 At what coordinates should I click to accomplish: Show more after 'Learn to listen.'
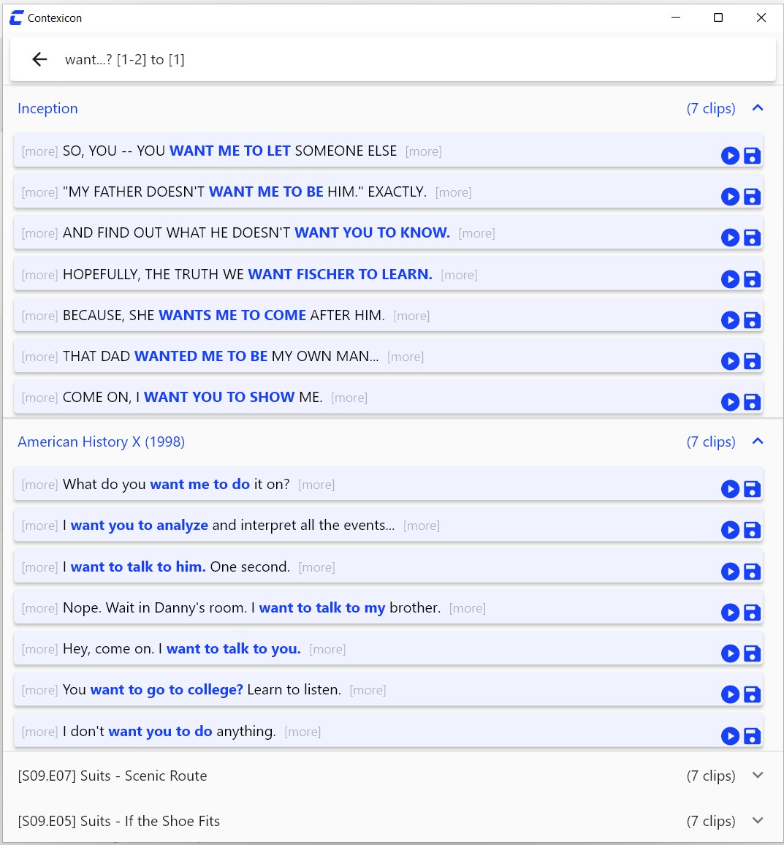click(368, 690)
